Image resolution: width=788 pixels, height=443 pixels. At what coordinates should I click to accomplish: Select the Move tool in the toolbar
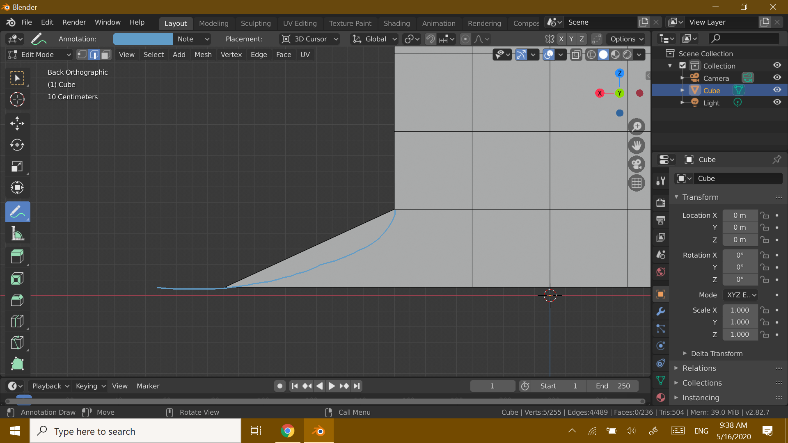tap(17, 123)
